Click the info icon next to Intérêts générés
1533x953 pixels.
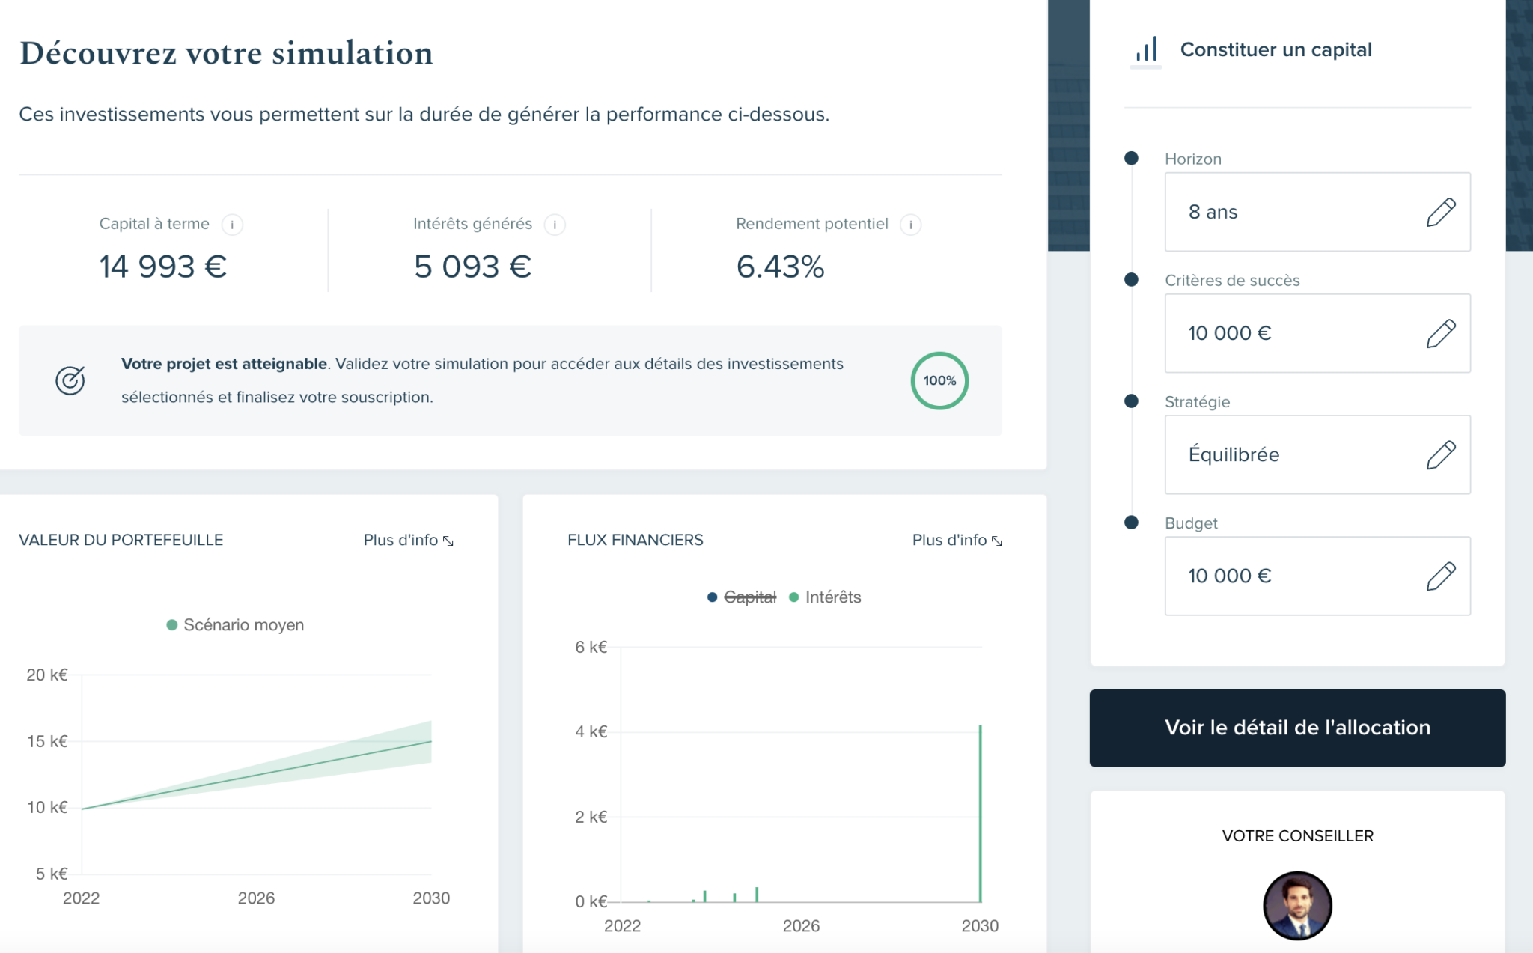pyautogui.click(x=555, y=225)
